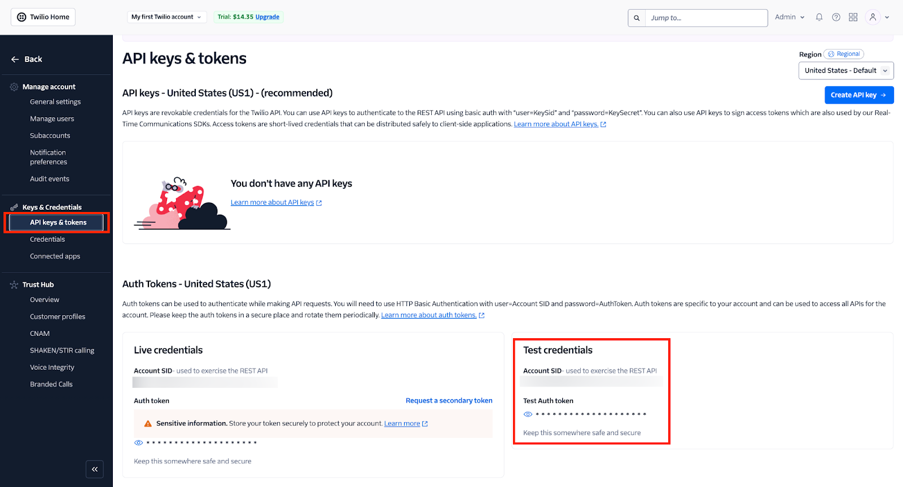Click the user profile avatar icon
This screenshot has width=903, height=487.
pyautogui.click(x=873, y=17)
